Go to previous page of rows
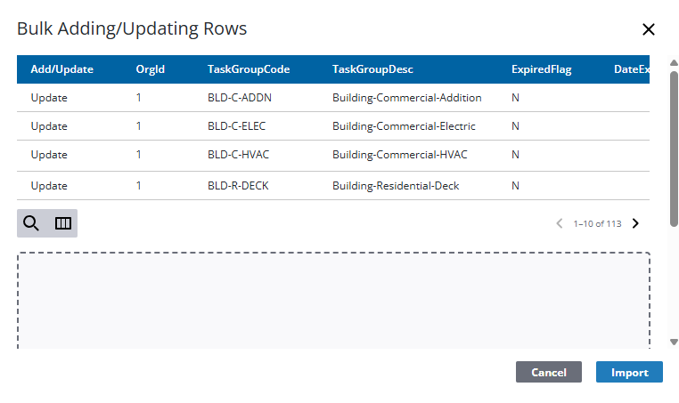The image size is (679, 403). click(x=560, y=223)
